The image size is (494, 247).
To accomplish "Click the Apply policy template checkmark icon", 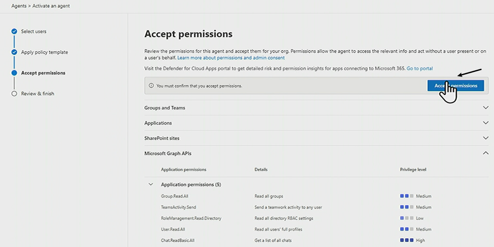I will 14,52.
